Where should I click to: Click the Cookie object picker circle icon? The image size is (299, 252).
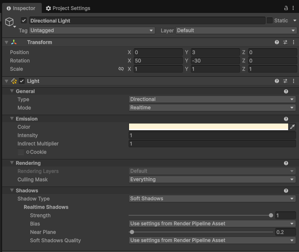pos(28,152)
